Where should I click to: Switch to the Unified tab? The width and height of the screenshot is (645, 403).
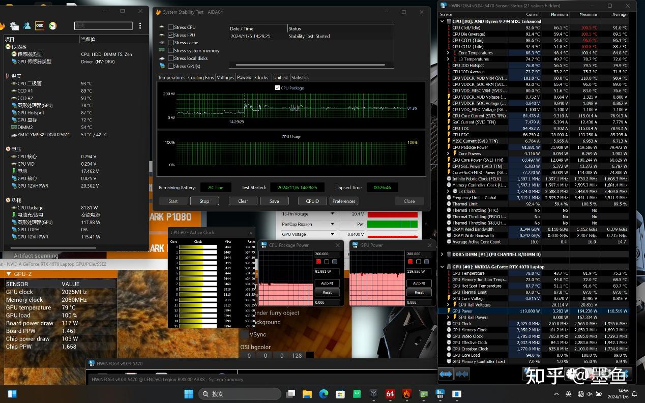pyautogui.click(x=280, y=77)
